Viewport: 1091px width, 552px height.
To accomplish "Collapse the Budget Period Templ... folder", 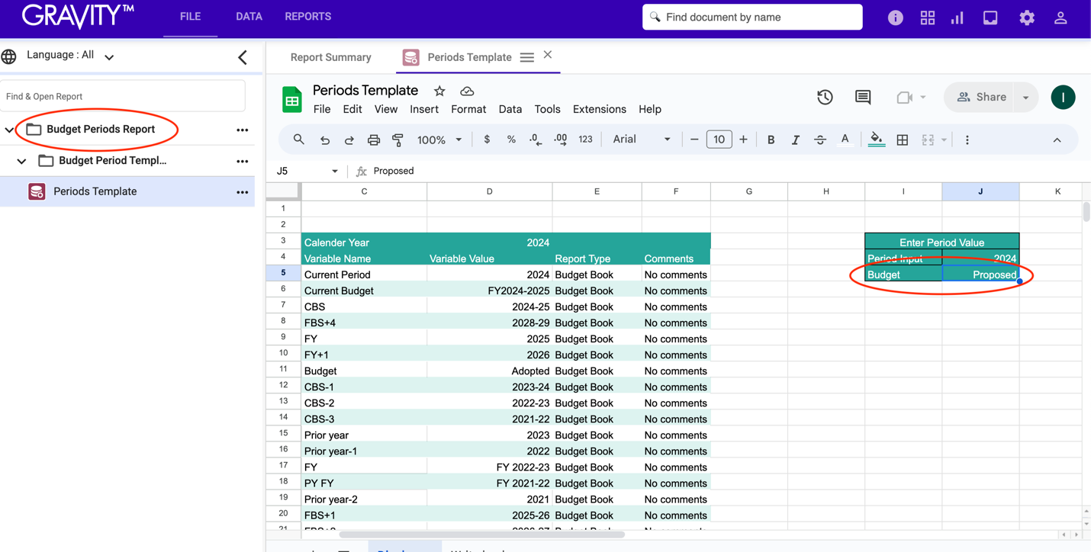I will 21,161.
